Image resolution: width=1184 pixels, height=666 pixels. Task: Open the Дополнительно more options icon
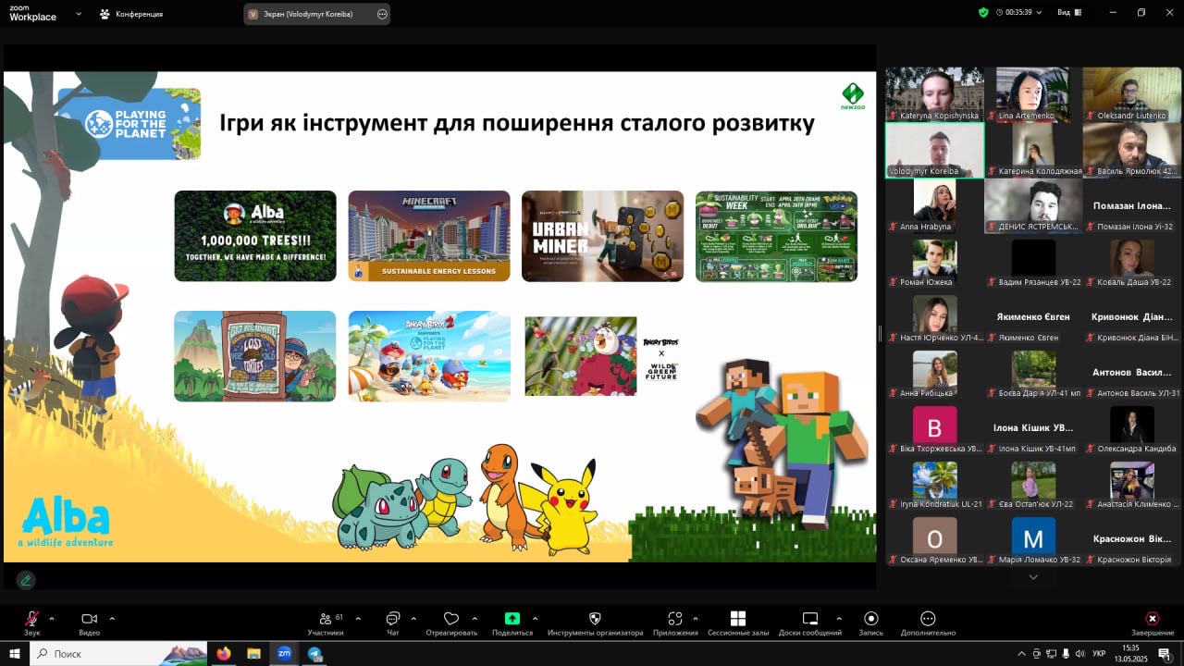point(928,619)
